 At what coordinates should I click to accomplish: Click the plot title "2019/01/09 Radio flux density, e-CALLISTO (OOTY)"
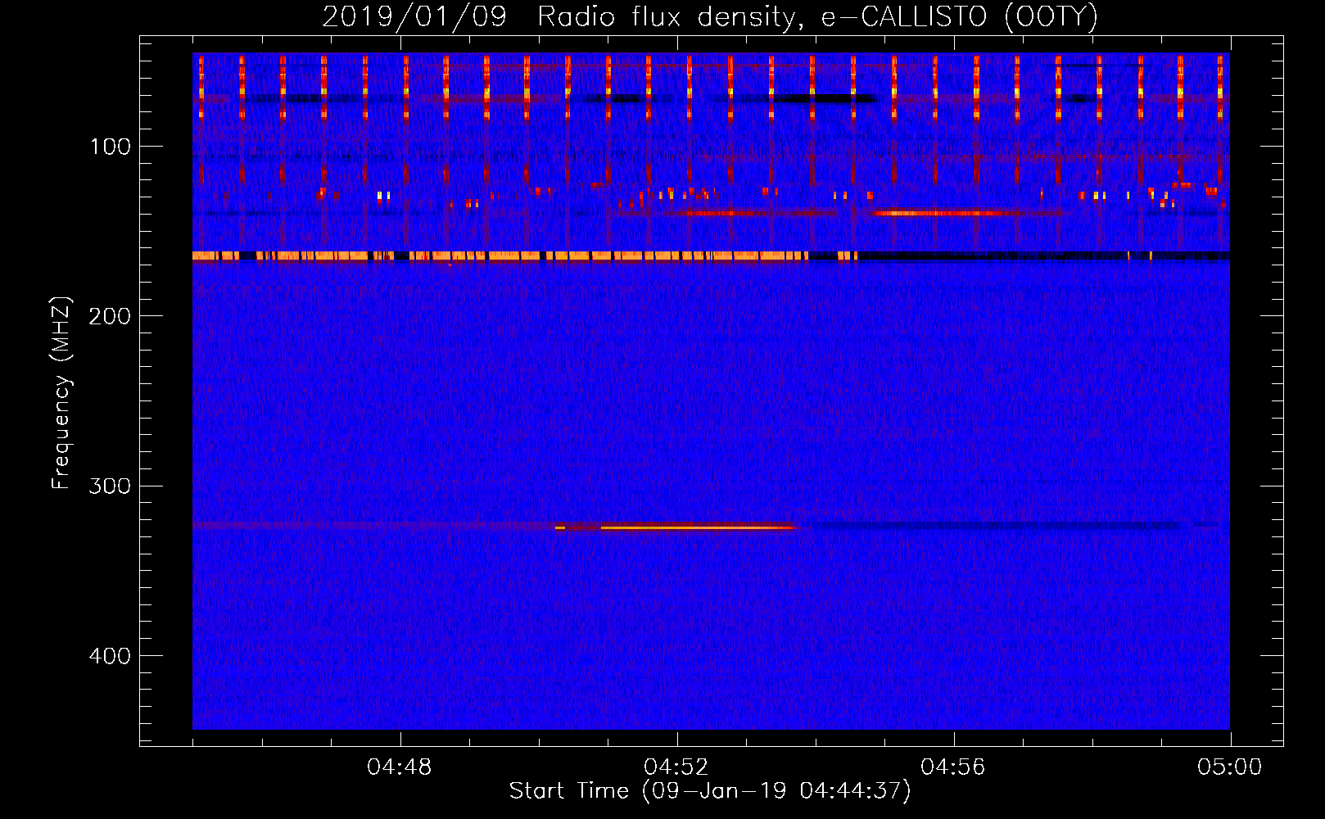710,17
